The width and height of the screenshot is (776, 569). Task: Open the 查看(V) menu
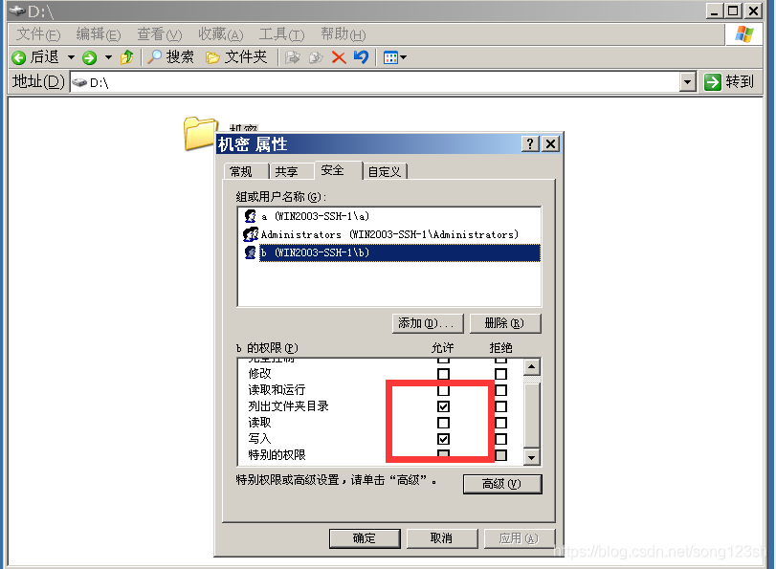(x=160, y=34)
